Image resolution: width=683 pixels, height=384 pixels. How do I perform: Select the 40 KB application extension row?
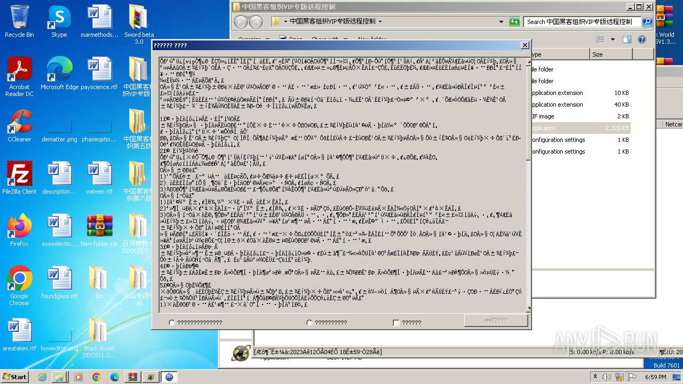point(581,105)
